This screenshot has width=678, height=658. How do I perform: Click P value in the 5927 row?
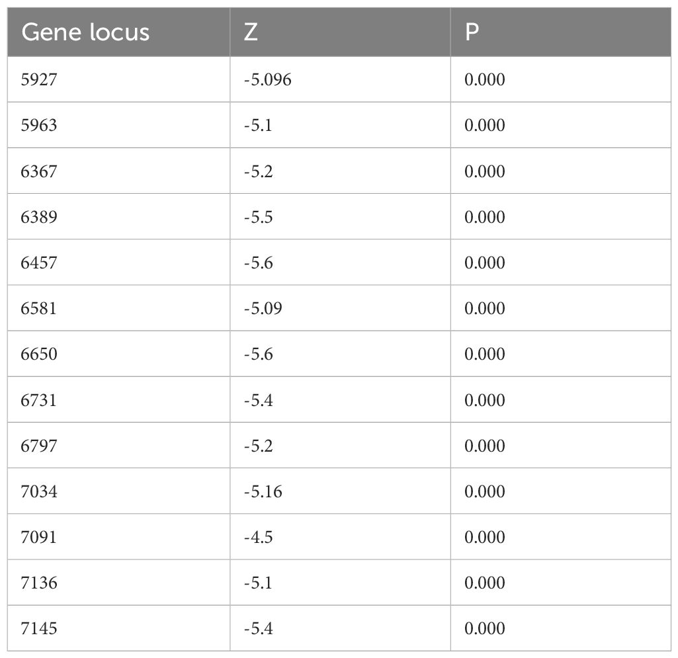(485, 79)
